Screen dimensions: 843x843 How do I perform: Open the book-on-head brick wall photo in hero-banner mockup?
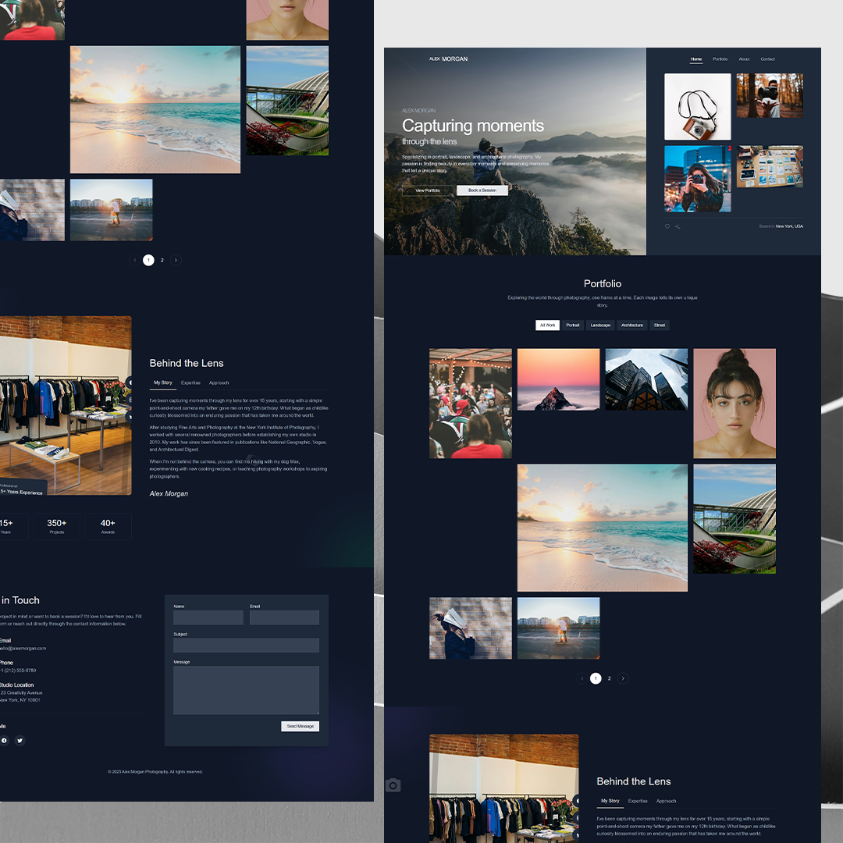pos(471,628)
